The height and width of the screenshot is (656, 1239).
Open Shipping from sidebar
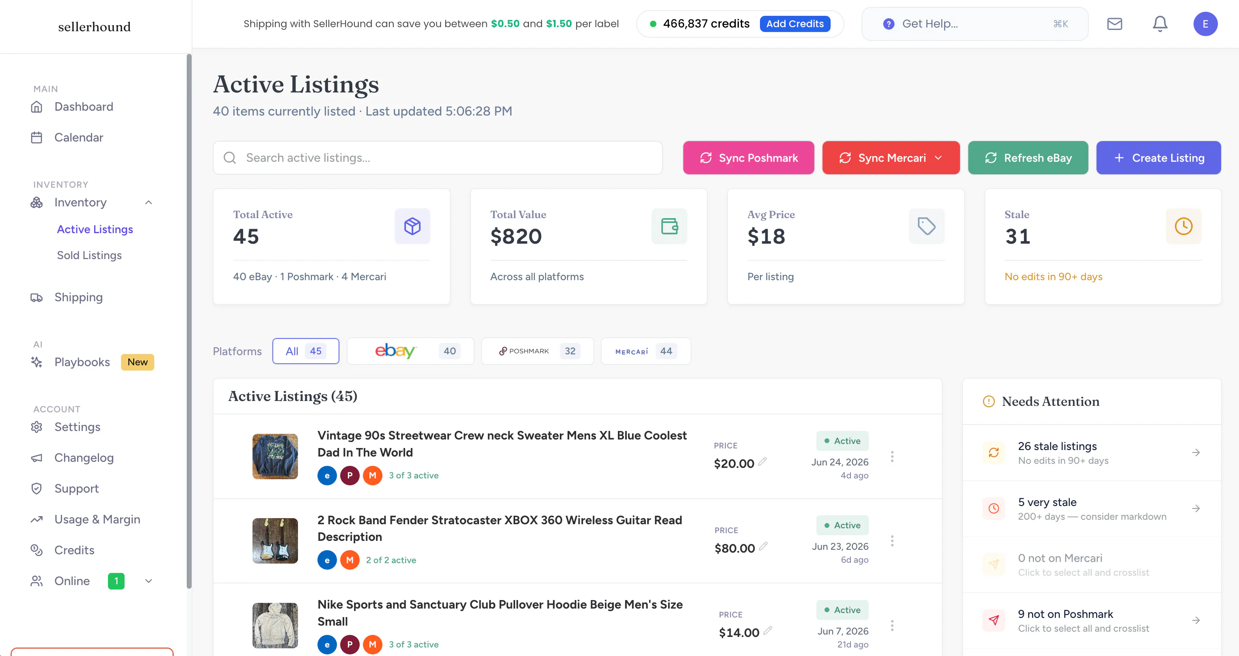pos(78,297)
